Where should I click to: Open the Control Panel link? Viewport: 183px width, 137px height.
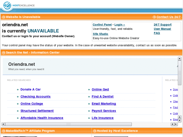point(102,25)
